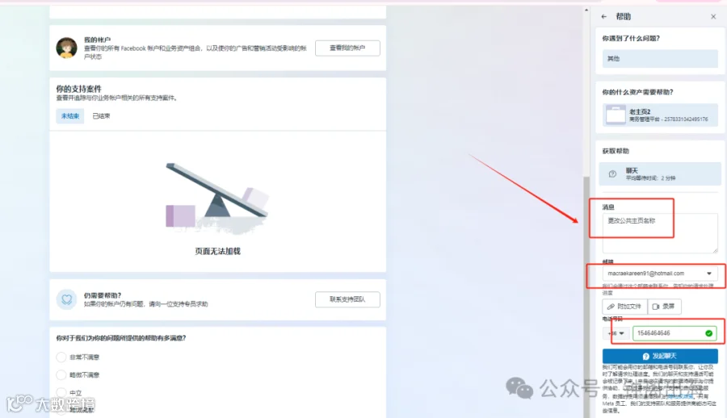727x418 pixels.
Task: Click the 录屏 screen record button
Action: [664, 307]
